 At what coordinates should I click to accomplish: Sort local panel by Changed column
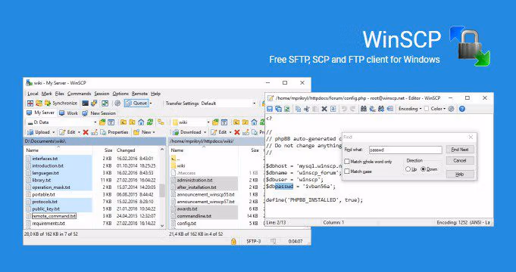[x=126, y=150]
